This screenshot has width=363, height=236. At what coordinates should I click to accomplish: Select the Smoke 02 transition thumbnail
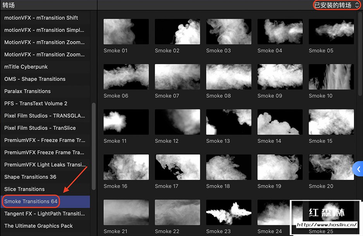(177, 31)
